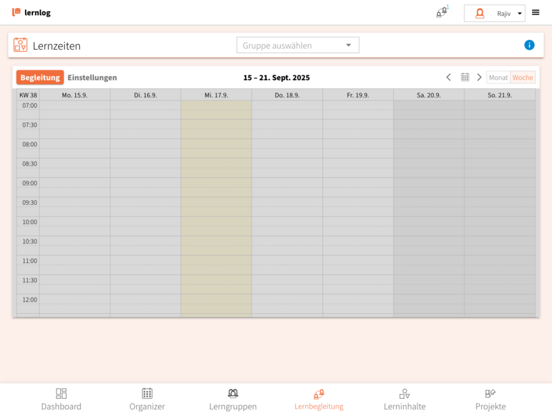This screenshot has width=552, height=414.
Task: Open Projekte in bottom navigation
Action: (490, 399)
